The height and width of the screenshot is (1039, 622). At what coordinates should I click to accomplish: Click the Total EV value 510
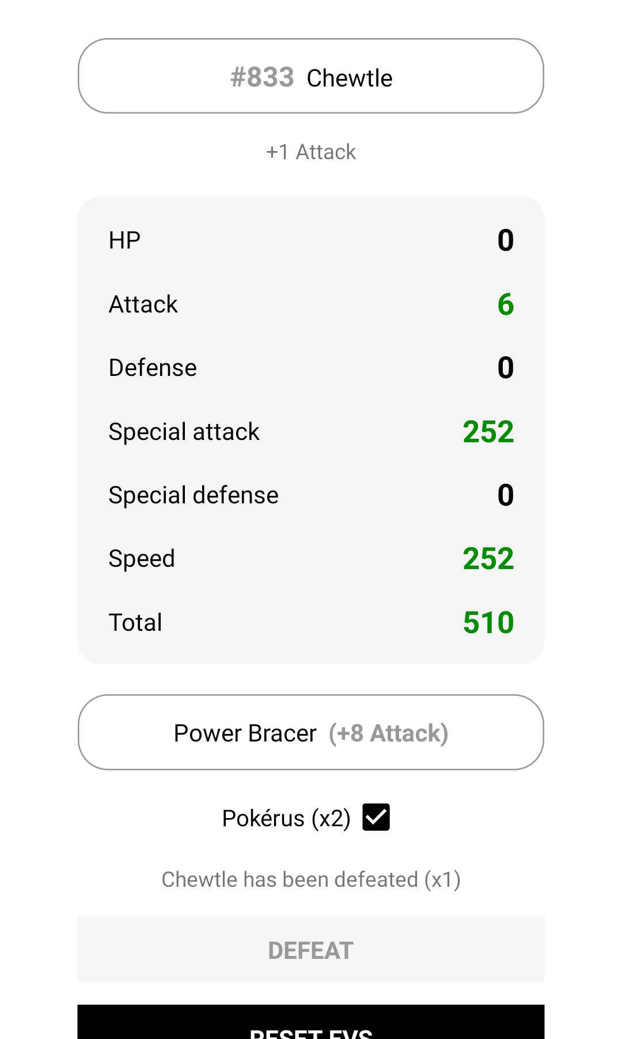[x=488, y=623]
